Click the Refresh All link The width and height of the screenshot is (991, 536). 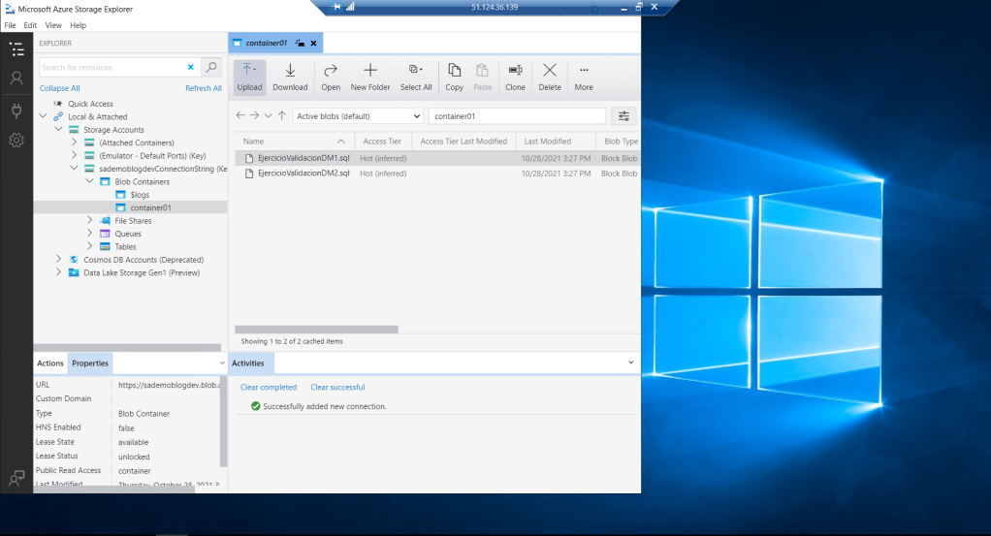204,88
